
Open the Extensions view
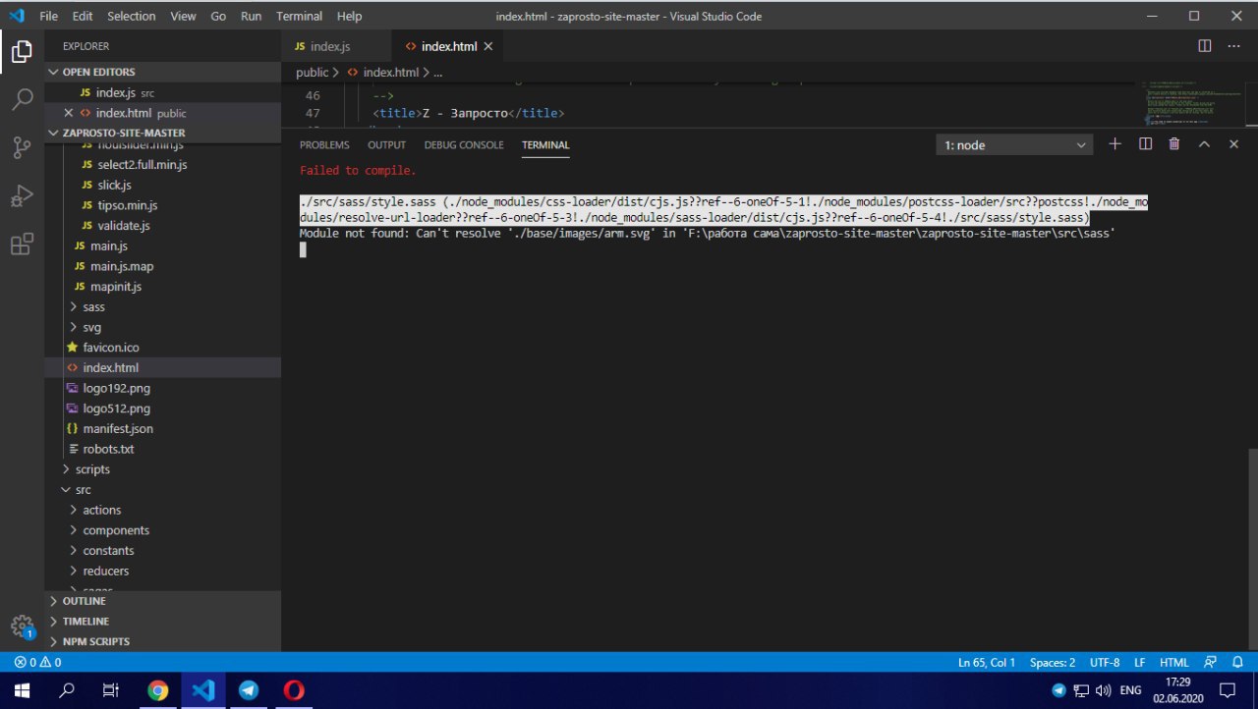pos(22,244)
